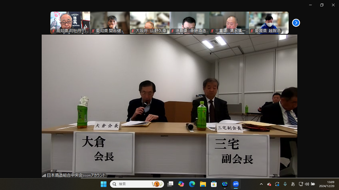
Task: Close the Zoom meeting window
Action: coord(333,5)
